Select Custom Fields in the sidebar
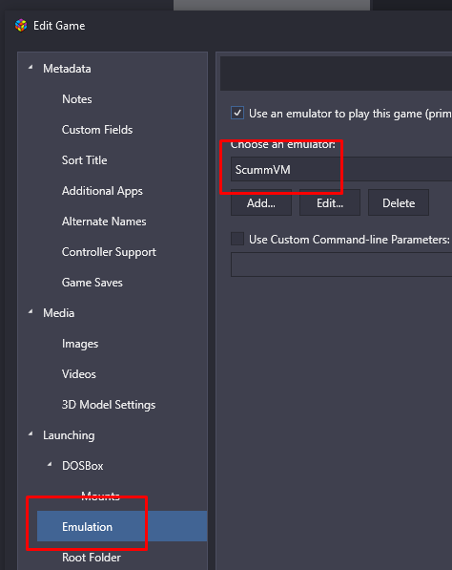Image resolution: width=452 pixels, height=570 pixels. [97, 130]
